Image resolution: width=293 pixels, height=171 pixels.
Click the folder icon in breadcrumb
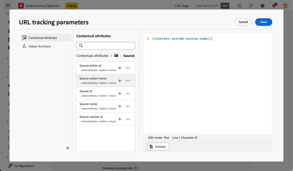pyautogui.click(x=116, y=56)
